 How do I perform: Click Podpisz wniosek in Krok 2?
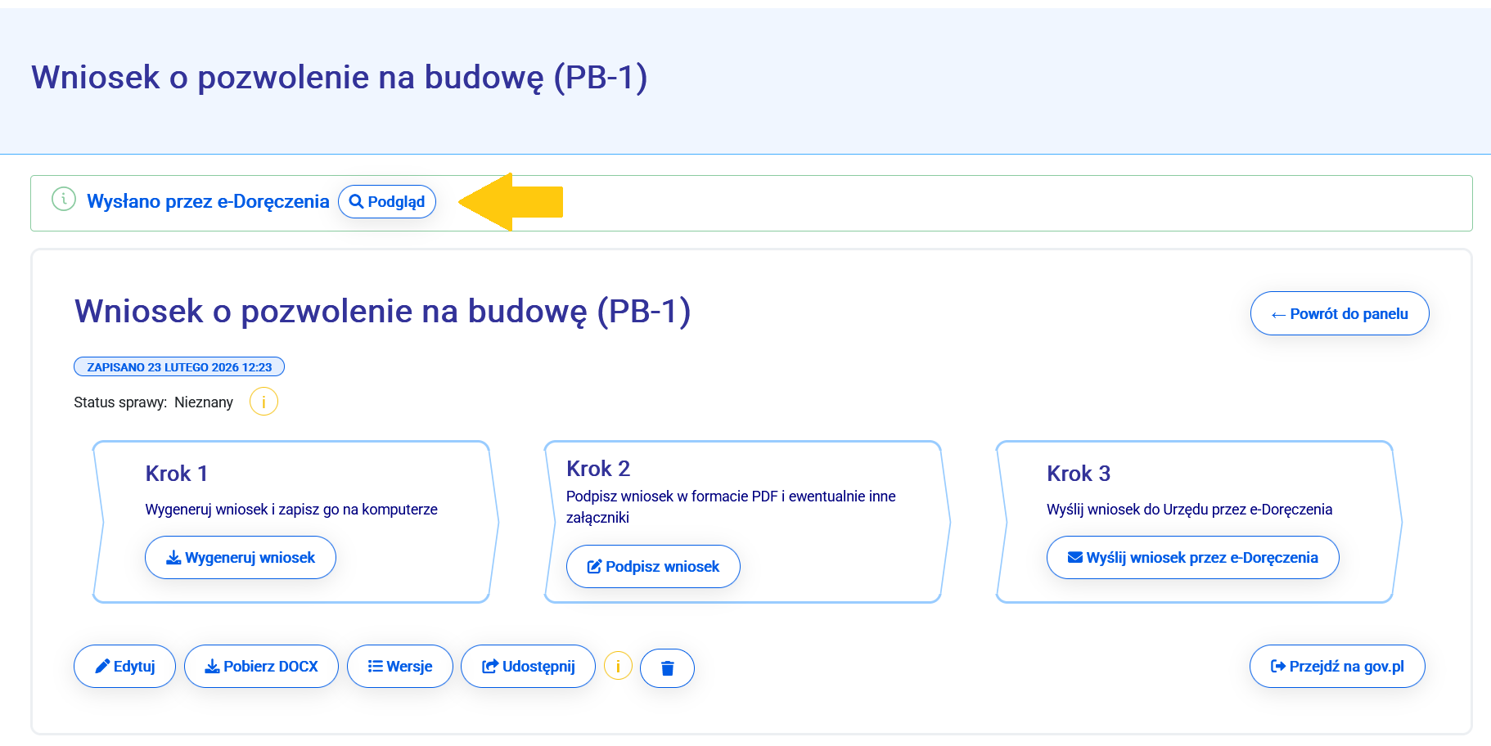[x=653, y=567]
